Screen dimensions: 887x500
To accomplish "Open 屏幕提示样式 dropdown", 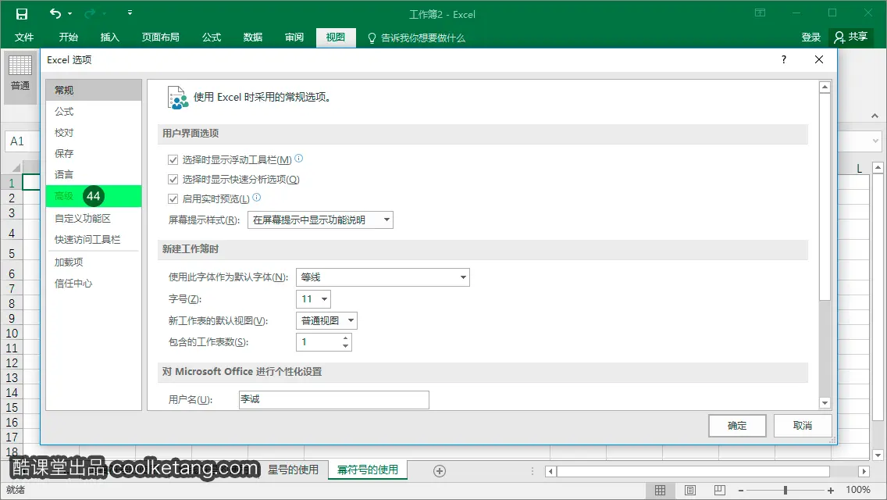I will (x=320, y=220).
